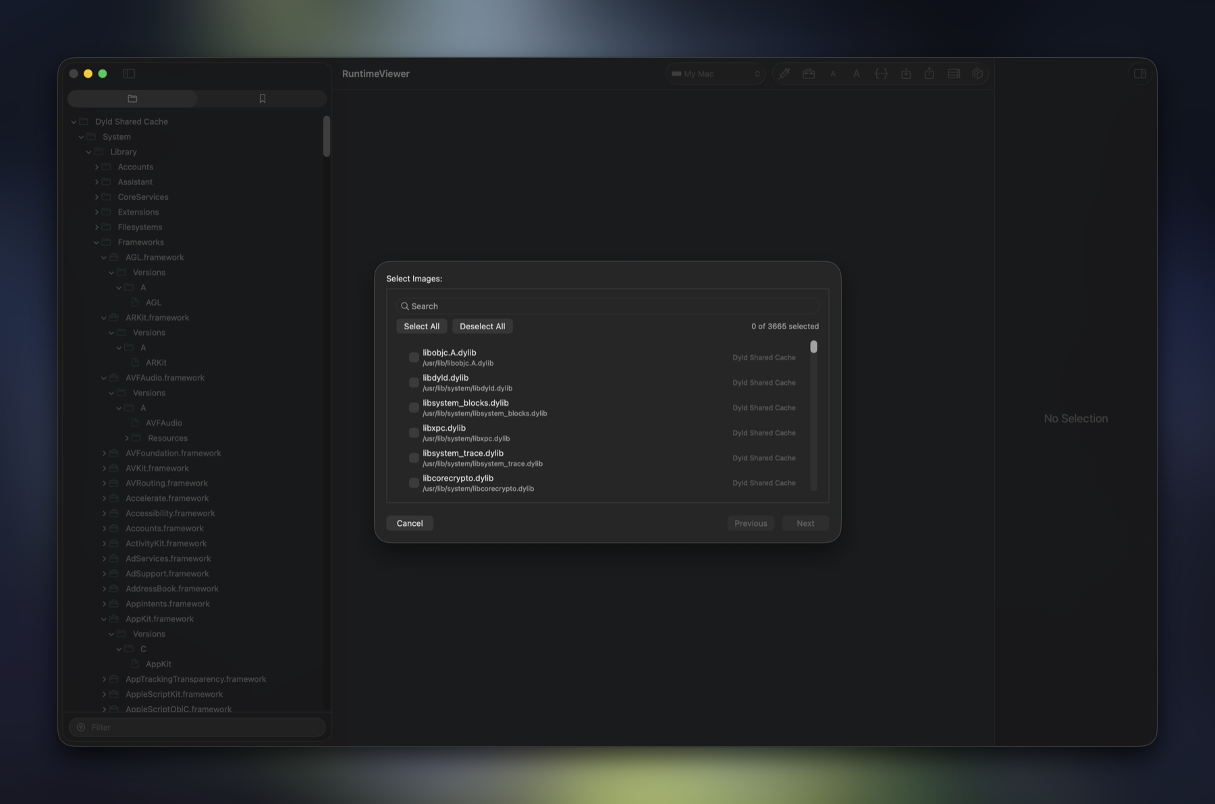Click the Filter field's filter icon

(81, 727)
